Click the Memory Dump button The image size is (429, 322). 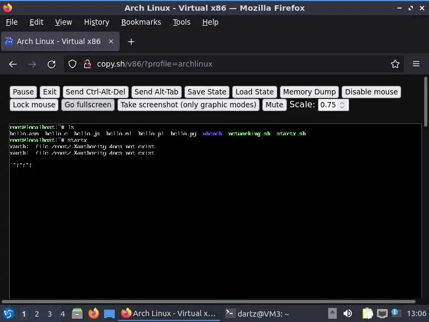(309, 92)
